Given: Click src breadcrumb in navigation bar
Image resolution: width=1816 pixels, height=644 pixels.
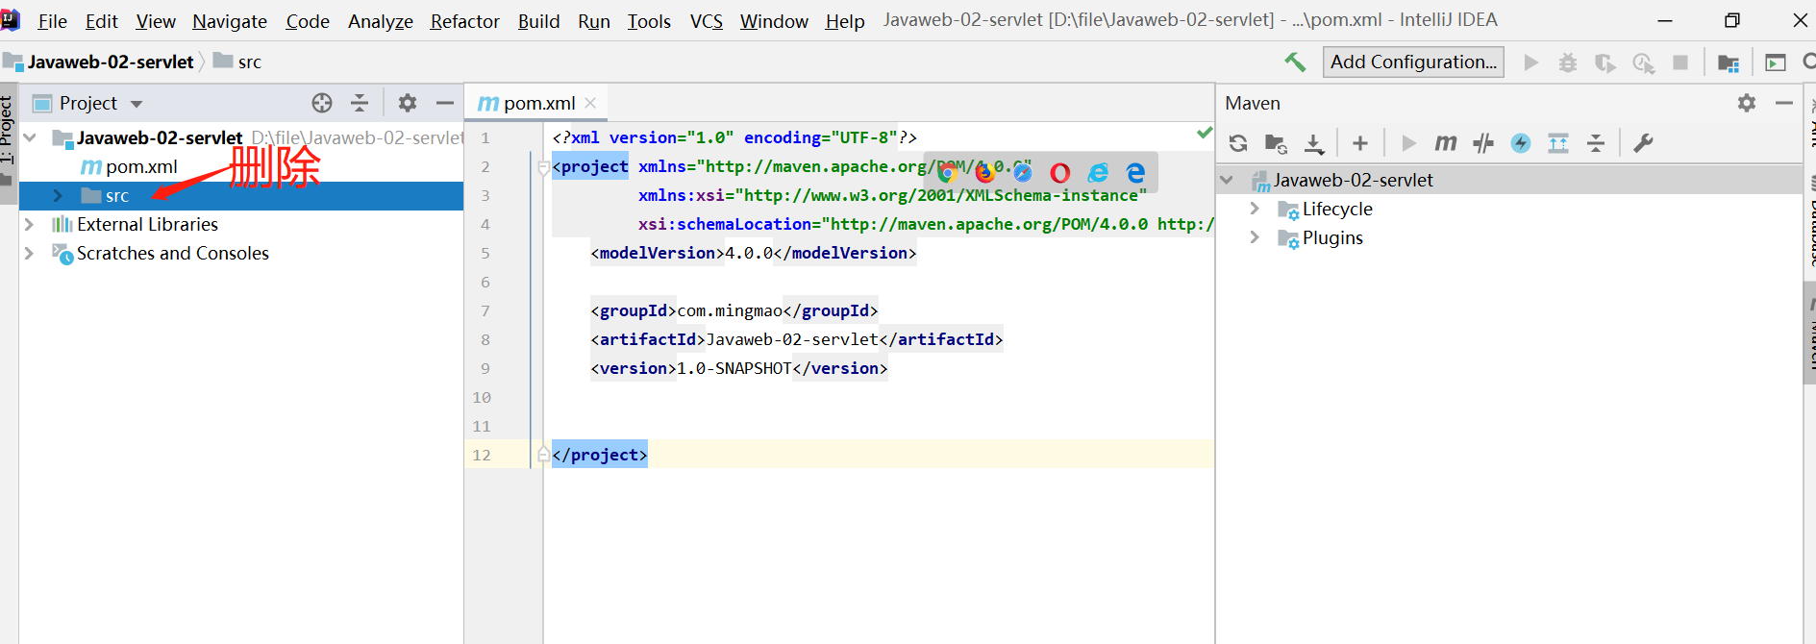Looking at the screenshot, I should click(237, 62).
